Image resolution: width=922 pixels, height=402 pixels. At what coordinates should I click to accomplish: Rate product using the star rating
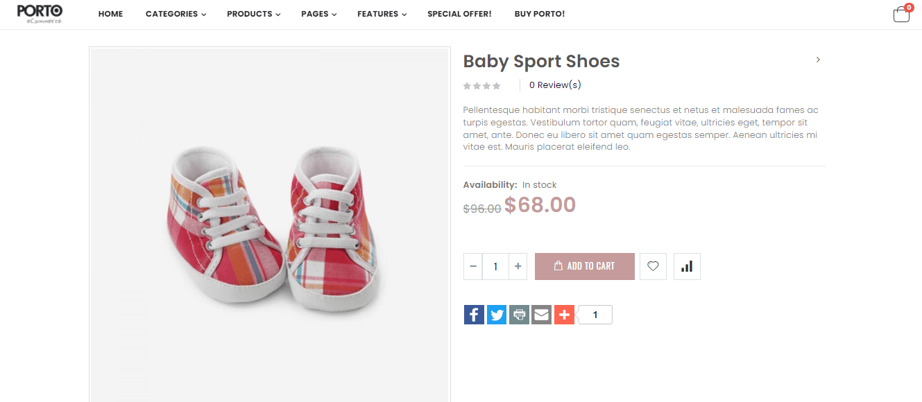tap(481, 86)
